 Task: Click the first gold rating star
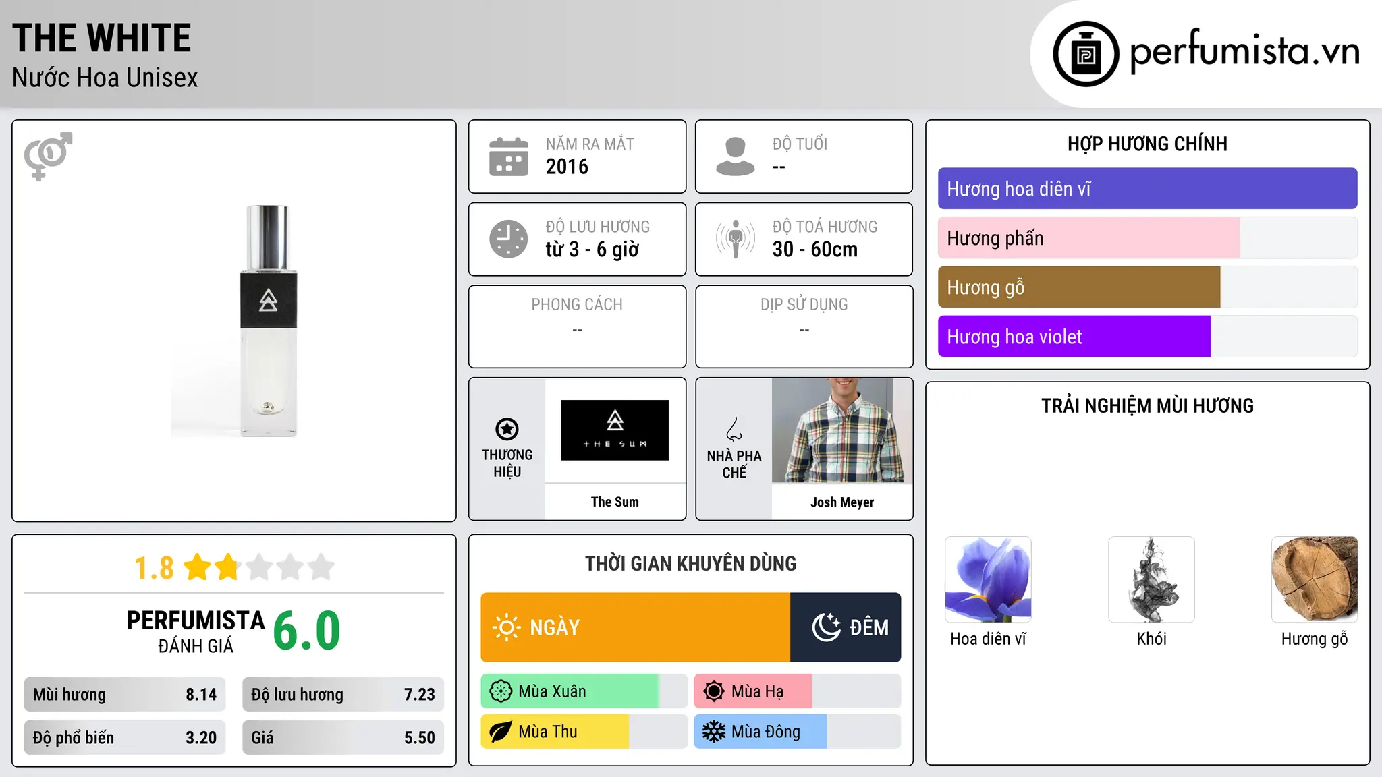pyautogui.click(x=198, y=567)
